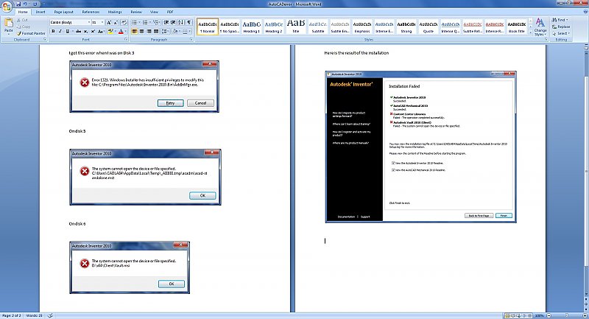This screenshot has width=589, height=319.
Task: Increase paragraph indent
Action: 173,23
